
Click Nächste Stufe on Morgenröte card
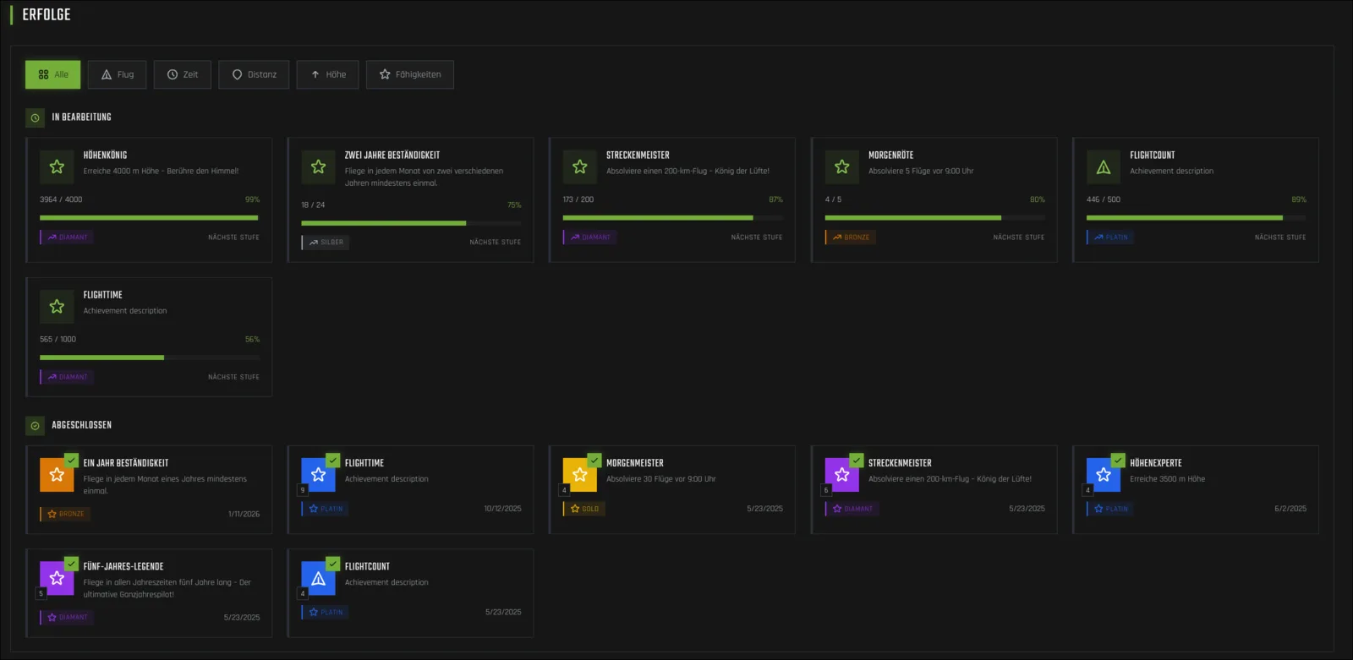click(x=1018, y=237)
